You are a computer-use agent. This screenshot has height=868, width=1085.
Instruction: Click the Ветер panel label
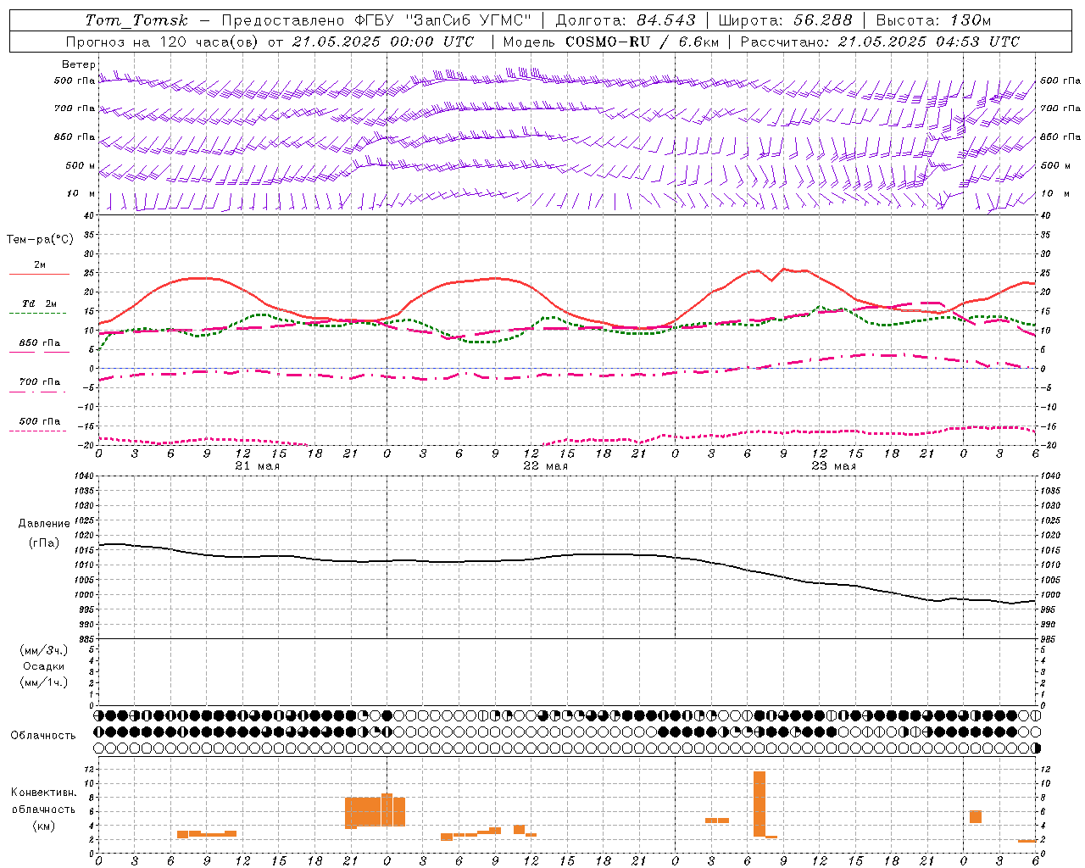click(x=79, y=64)
